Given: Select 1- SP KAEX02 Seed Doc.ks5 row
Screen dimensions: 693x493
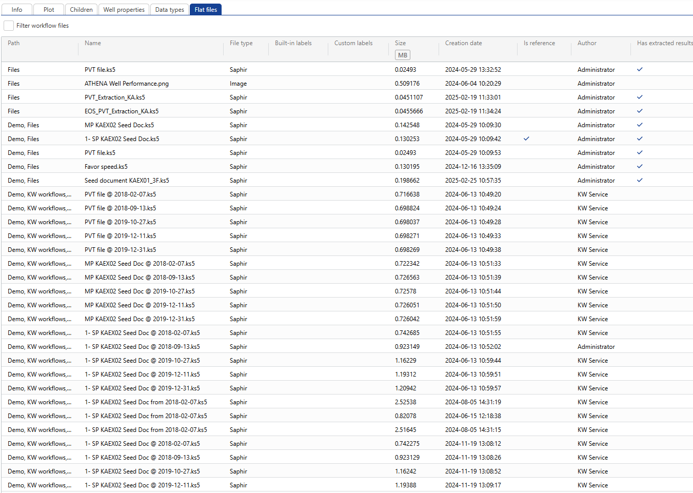Looking at the screenshot, I should click(x=347, y=139).
